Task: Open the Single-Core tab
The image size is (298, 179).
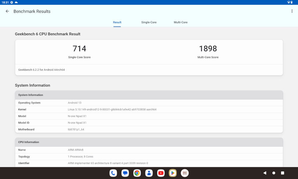Action: pyautogui.click(x=149, y=22)
